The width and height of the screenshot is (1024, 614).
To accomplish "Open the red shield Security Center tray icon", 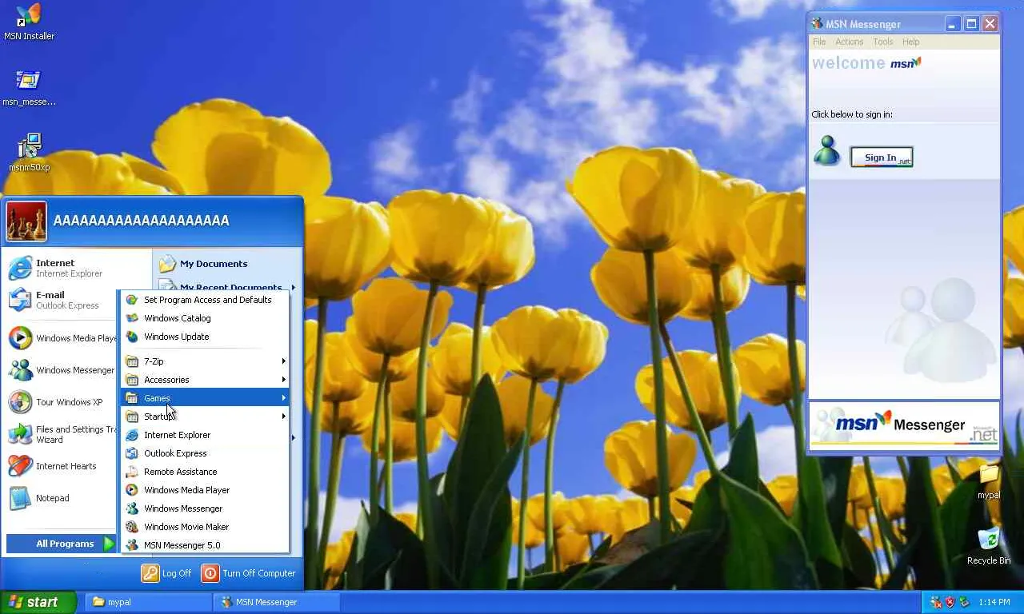I will click(950, 602).
